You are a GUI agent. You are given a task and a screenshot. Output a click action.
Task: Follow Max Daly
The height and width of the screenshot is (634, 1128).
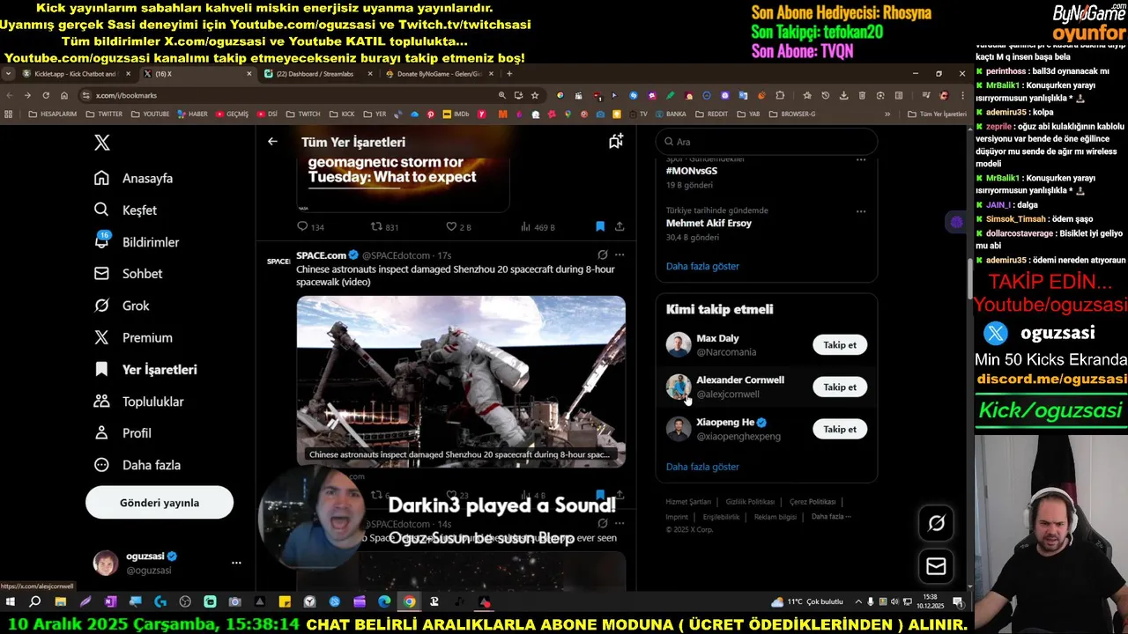[x=840, y=344]
